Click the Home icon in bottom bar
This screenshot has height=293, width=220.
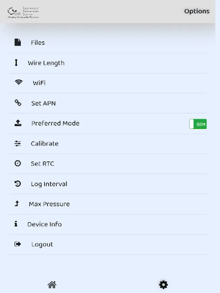tap(52, 284)
